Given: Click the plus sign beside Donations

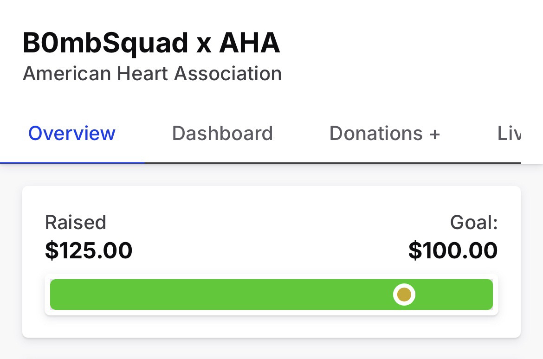Looking at the screenshot, I should point(434,134).
